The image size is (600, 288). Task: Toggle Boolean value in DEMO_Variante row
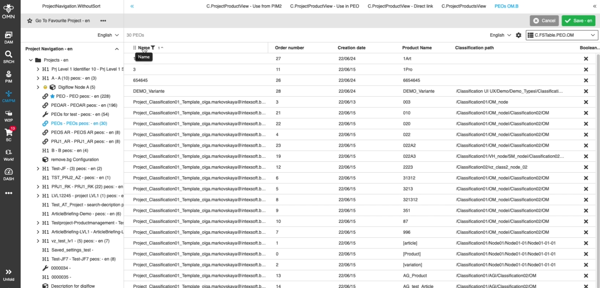586,91
